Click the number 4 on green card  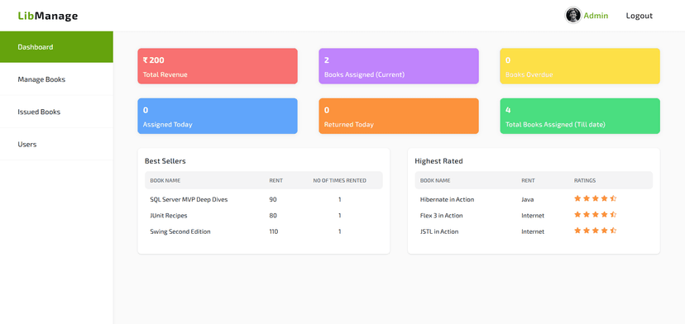point(508,110)
